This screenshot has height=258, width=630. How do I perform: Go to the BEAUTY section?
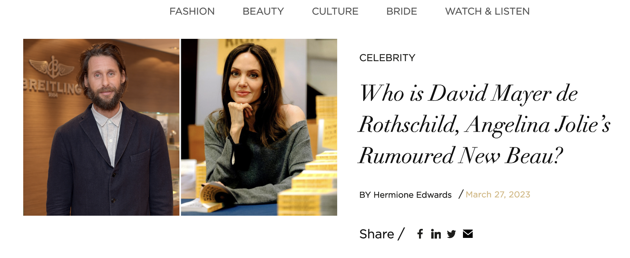coord(263,11)
